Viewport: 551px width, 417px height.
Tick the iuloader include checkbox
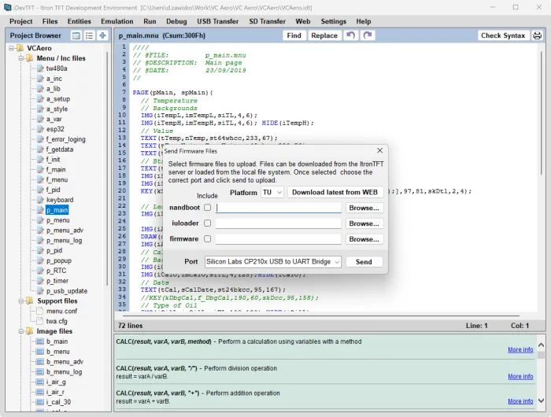pos(208,223)
